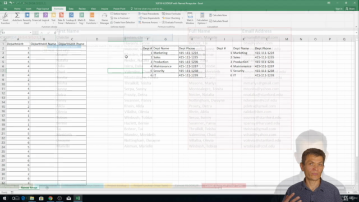Switch to the Power Pivot ribbon tab
The image size is (359, 202).
[x=119, y=9]
